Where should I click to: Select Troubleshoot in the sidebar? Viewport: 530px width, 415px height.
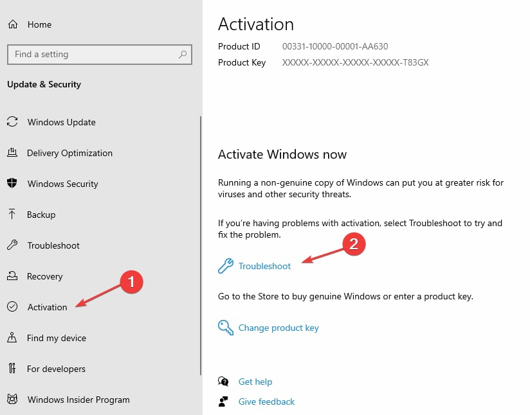[53, 245]
